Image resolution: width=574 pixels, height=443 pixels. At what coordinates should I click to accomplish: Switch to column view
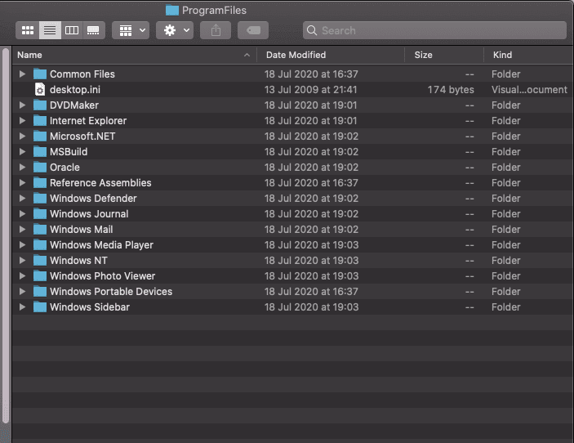pos(72,30)
